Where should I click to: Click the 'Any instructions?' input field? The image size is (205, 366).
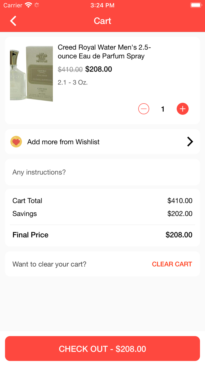click(x=102, y=172)
